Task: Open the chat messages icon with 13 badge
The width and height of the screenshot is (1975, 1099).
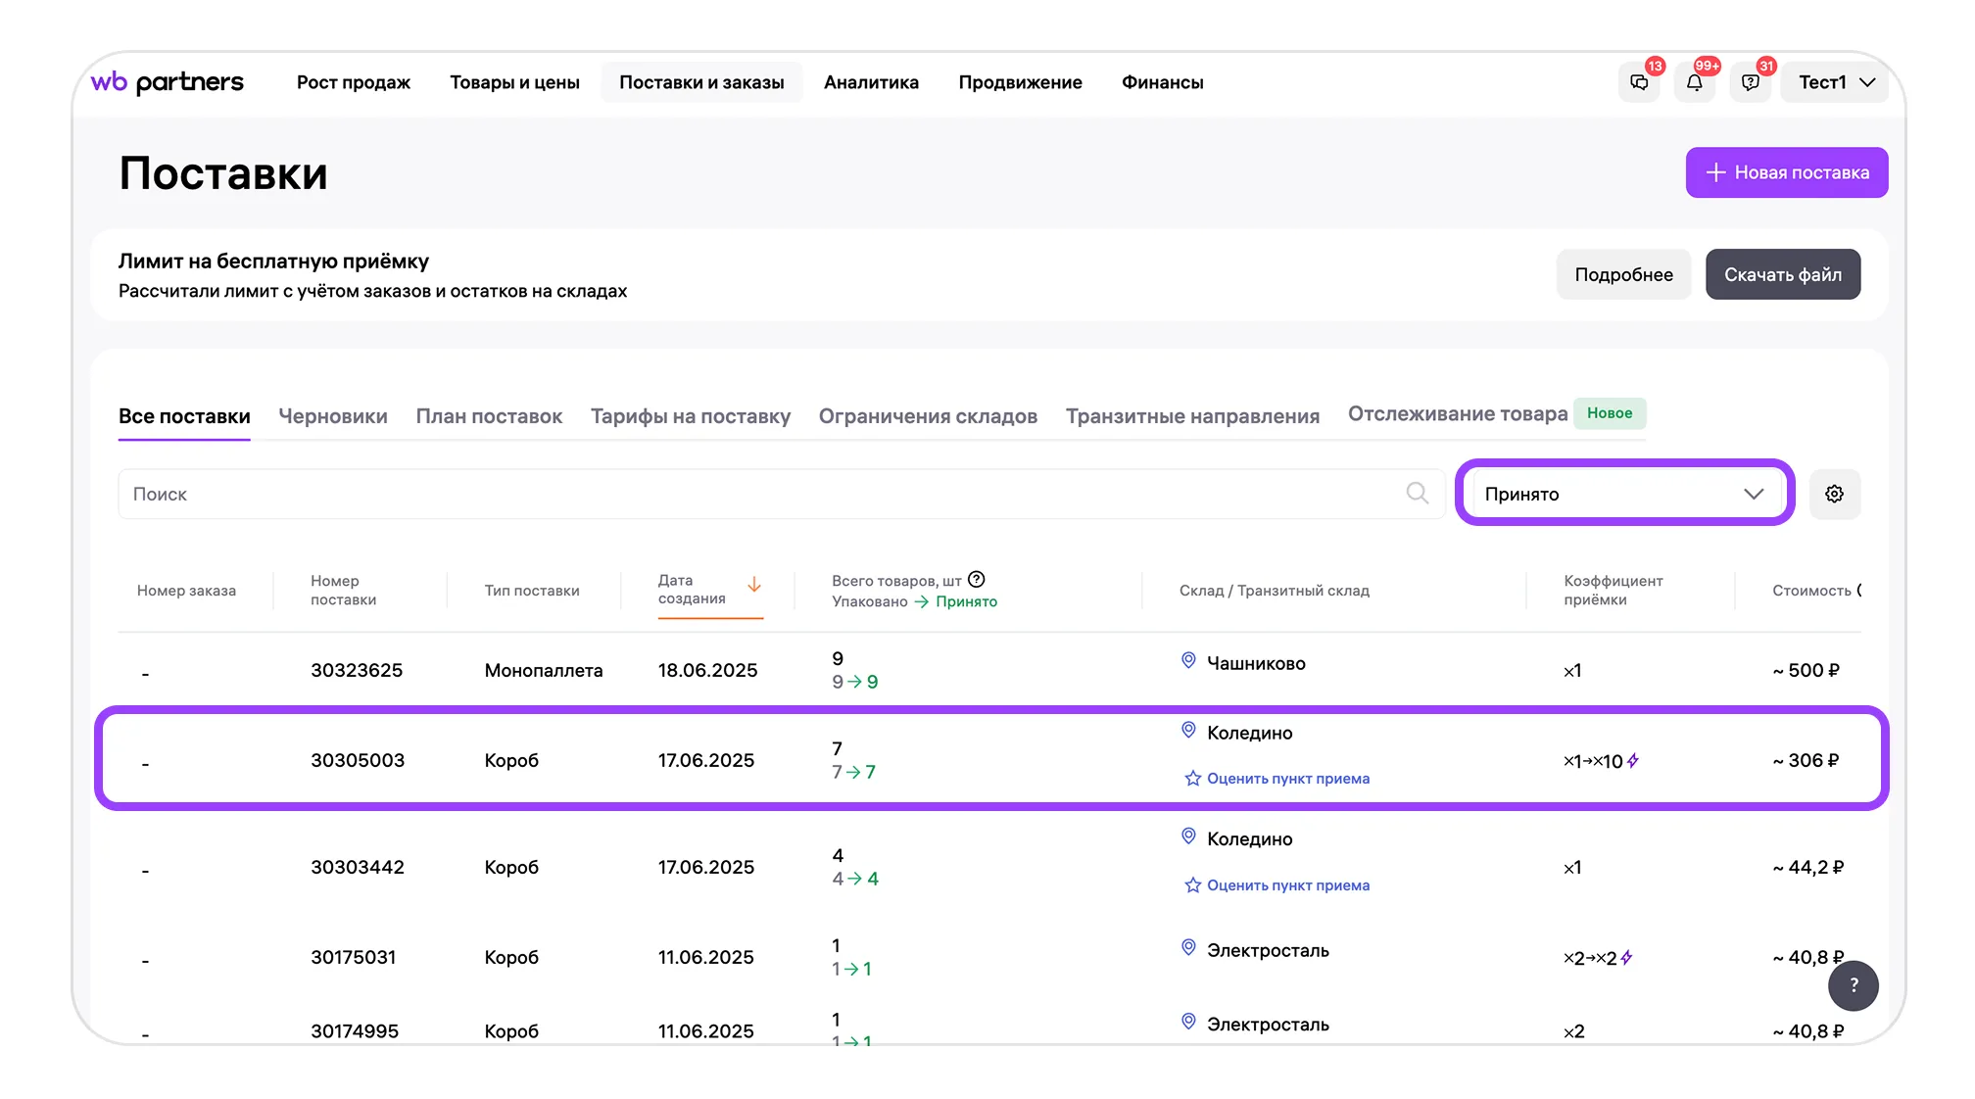Action: tap(1639, 82)
